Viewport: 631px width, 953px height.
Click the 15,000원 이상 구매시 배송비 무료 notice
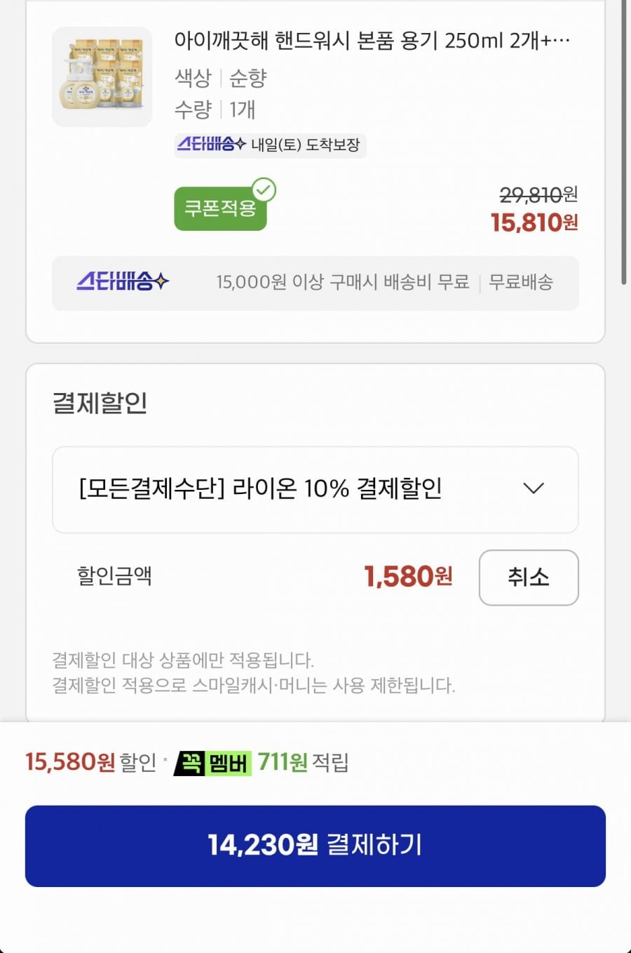(342, 282)
